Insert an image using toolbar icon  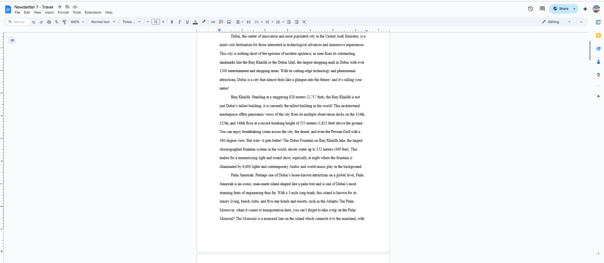(x=229, y=22)
